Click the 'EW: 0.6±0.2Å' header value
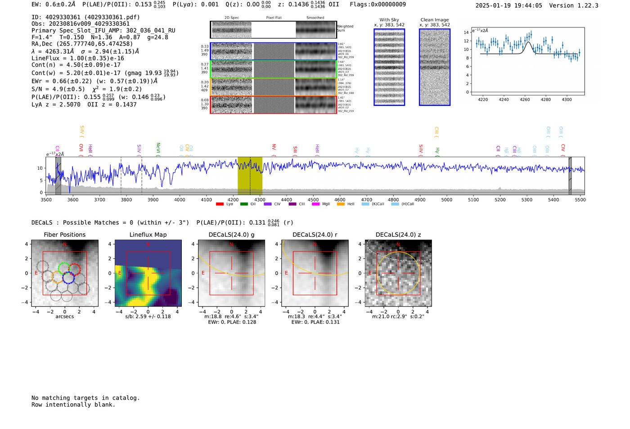Image resolution: width=630 pixels, height=429 pixels. (x=54, y=5)
